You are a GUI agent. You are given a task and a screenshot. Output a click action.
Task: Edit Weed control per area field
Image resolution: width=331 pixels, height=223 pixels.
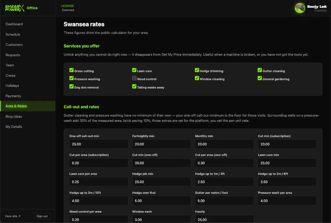[x=99, y=219]
